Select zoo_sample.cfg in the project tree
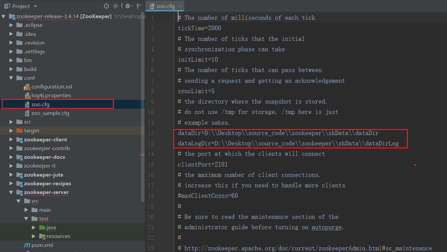Screen dimensions: 447x252 point(50,113)
